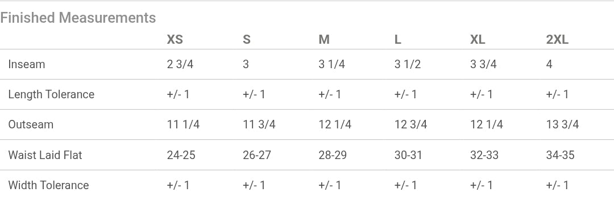Click the Waist Laid Flat row label
This screenshot has width=614, height=217.
click(x=45, y=155)
